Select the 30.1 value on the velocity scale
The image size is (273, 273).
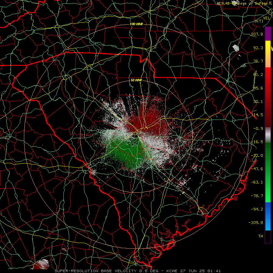tap(258, 102)
